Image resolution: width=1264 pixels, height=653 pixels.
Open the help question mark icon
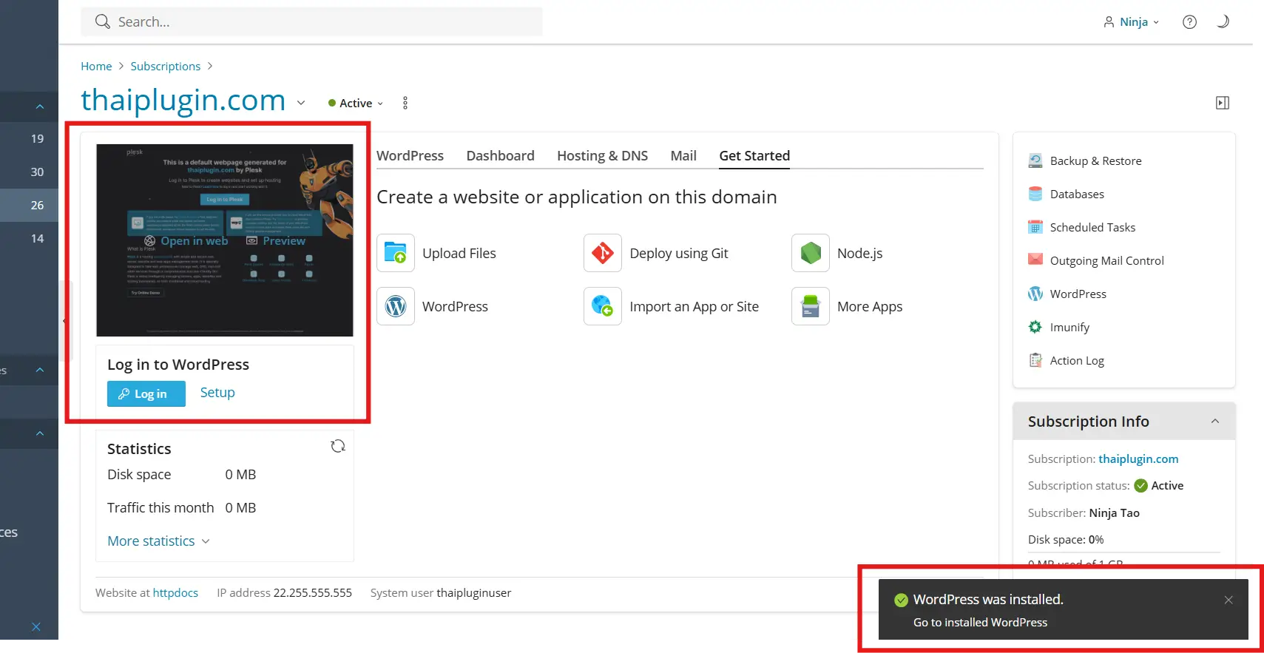(x=1189, y=21)
